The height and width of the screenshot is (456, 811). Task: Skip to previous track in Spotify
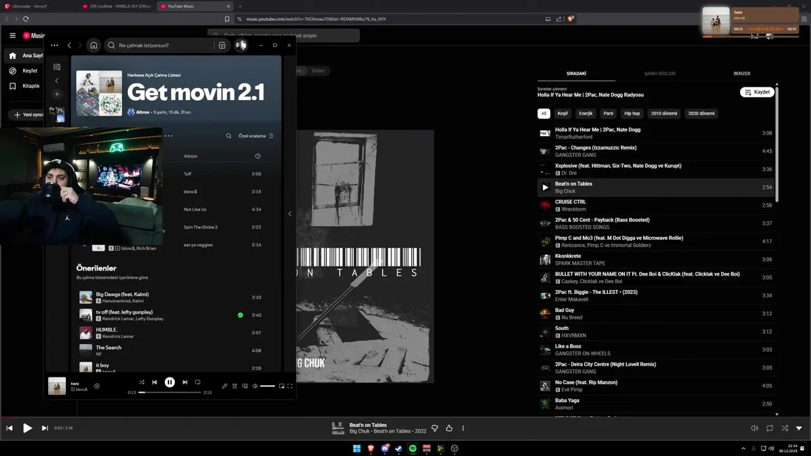pyautogui.click(x=155, y=382)
